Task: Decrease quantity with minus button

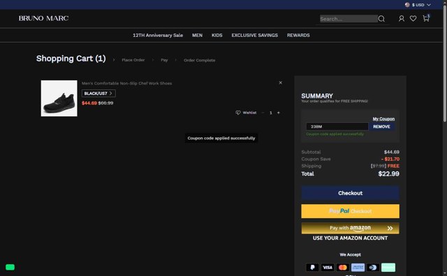Action: pos(263,113)
